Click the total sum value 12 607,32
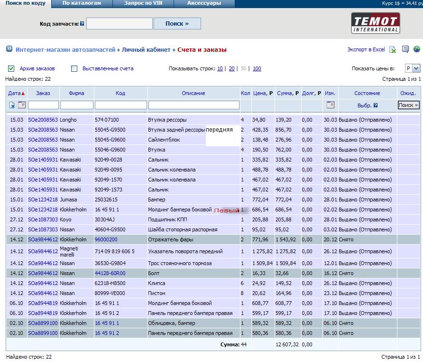423x362 pixels. [x=287, y=344]
